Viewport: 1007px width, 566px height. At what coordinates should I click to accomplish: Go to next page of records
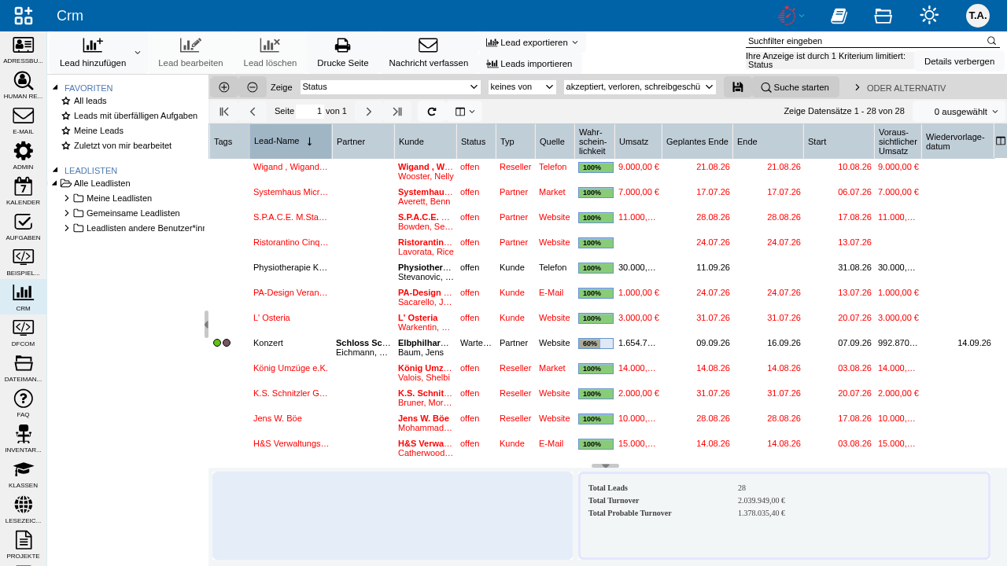[368, 112]
